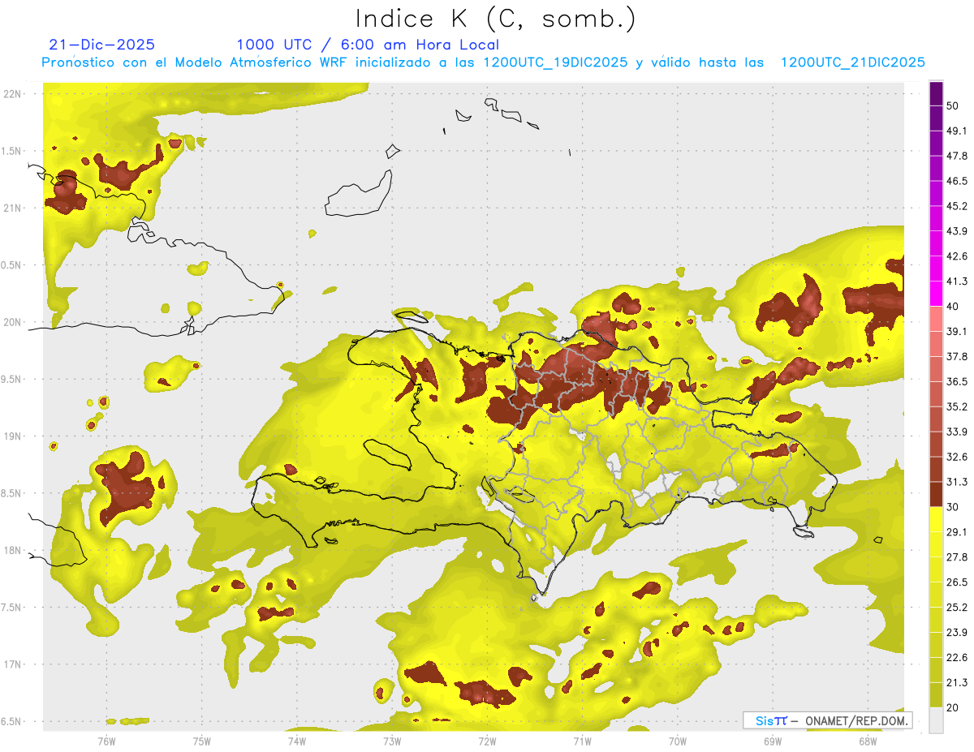Click the dark brown swatch between 30 and 31.3
The height and width of the screenshot is (752, 974).
937,494
